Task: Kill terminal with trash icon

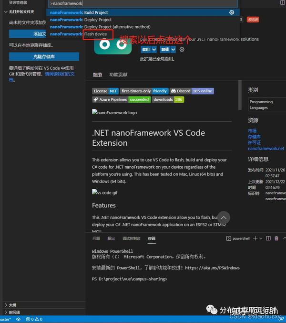Action: click(x=276, y=238)
